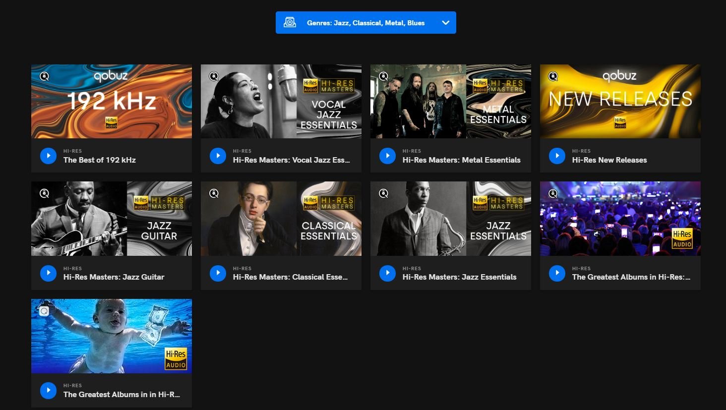
Task: Open the Classical Essentials portrait cover
Action: click(x=281, y=219)
